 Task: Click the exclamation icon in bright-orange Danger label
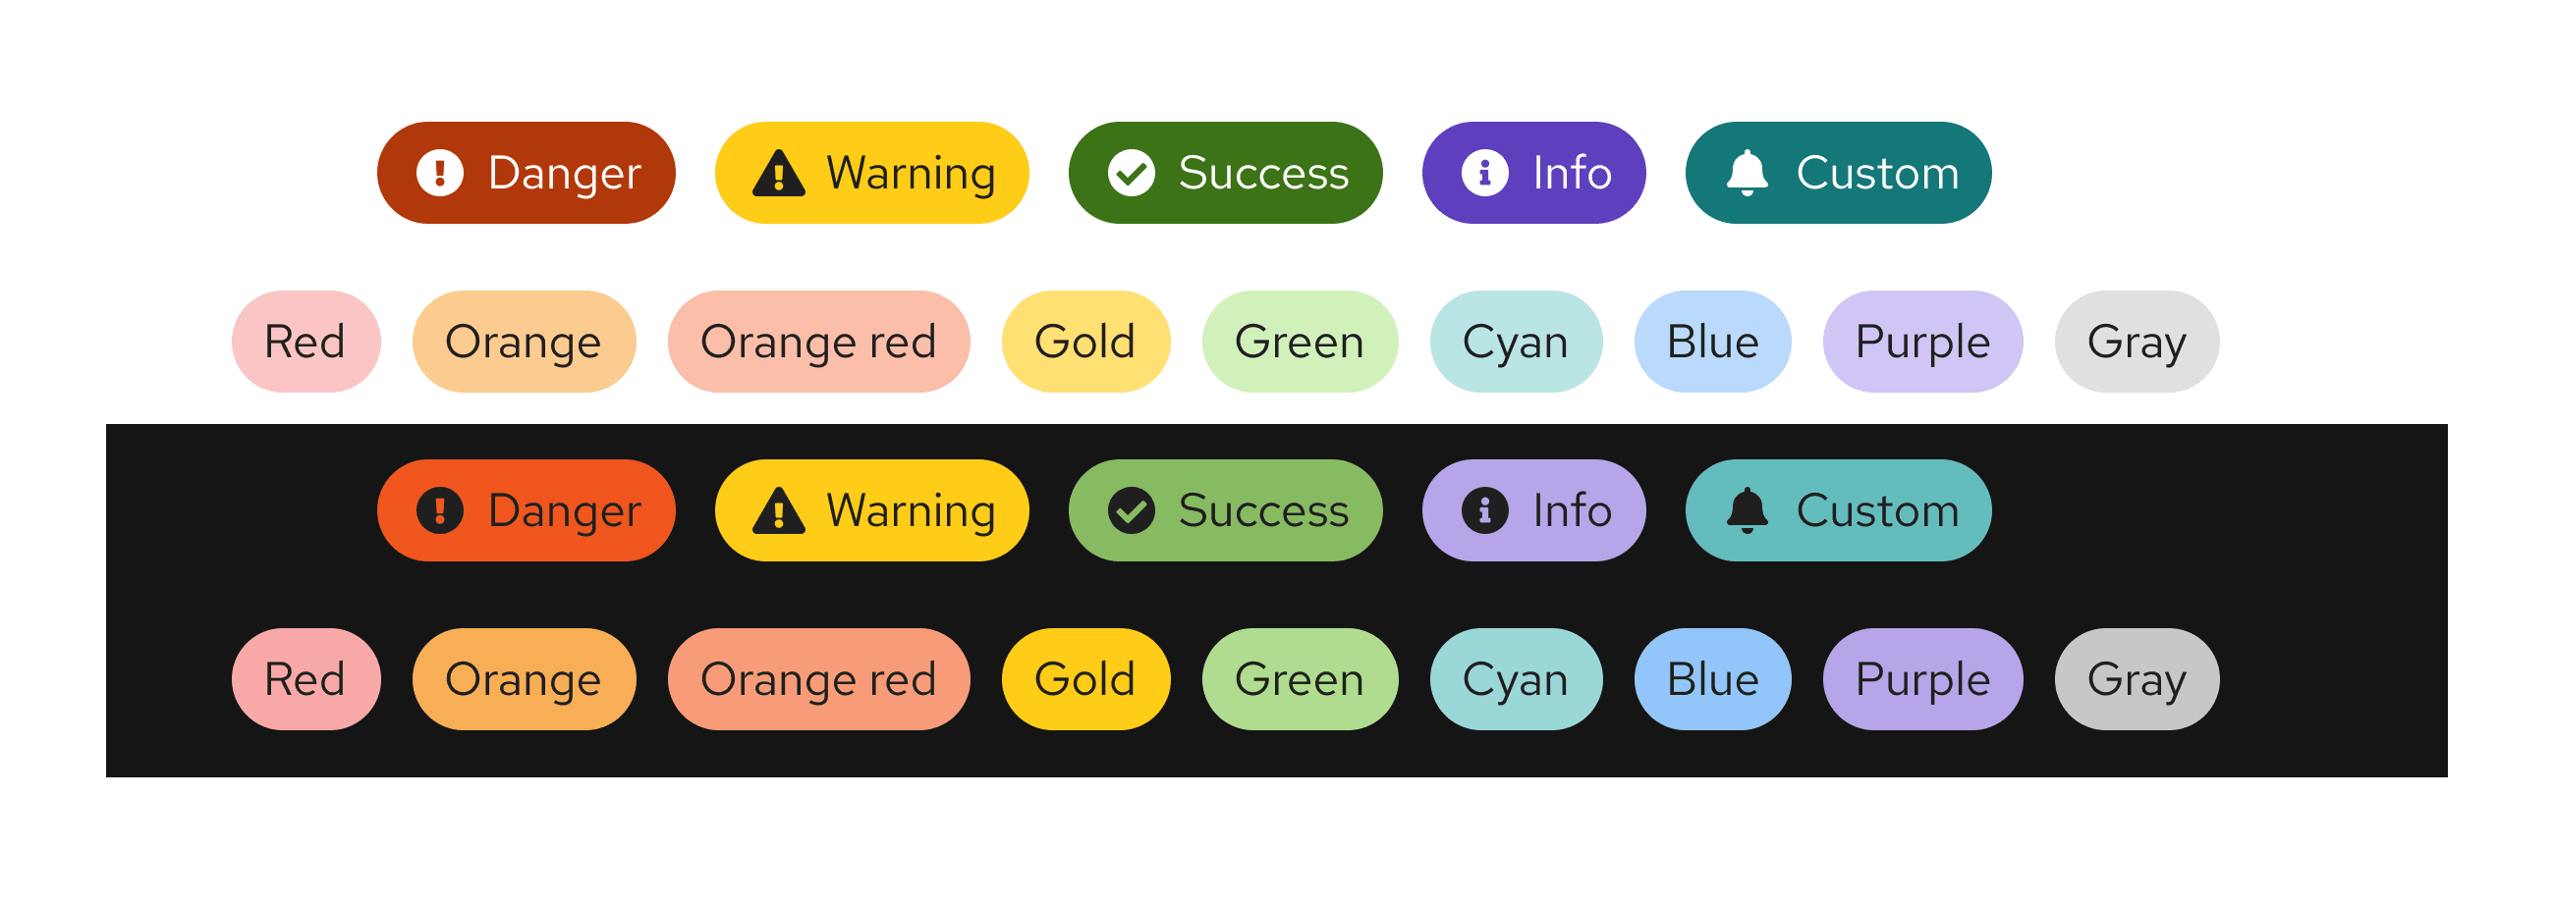pyautogui.click(x=439, y=511)
